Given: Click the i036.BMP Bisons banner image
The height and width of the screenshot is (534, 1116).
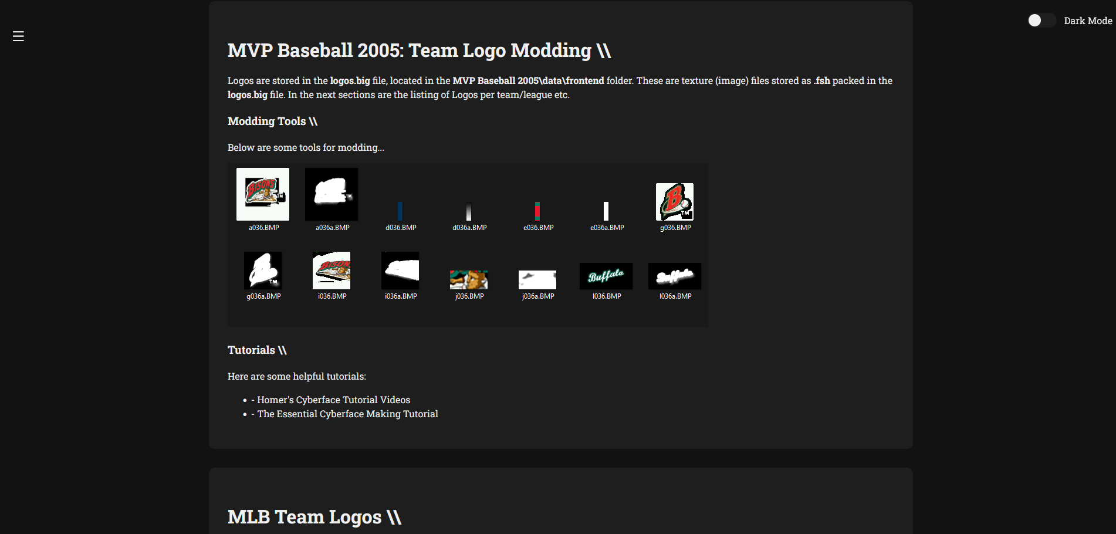Looking at the screenshot, I should (x=332, y=271).
